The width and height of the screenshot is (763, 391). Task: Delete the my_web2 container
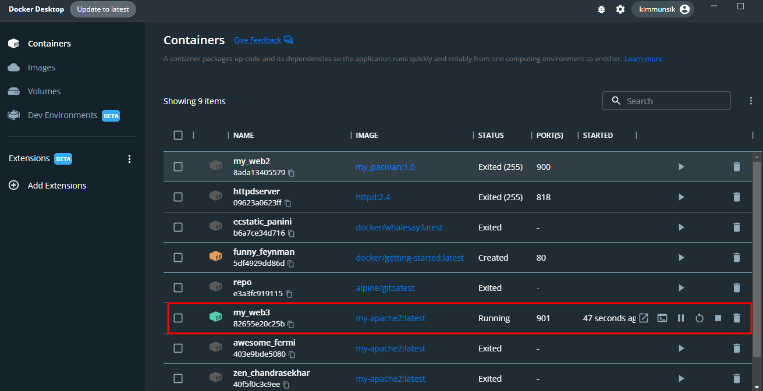(x=737, y=167)
